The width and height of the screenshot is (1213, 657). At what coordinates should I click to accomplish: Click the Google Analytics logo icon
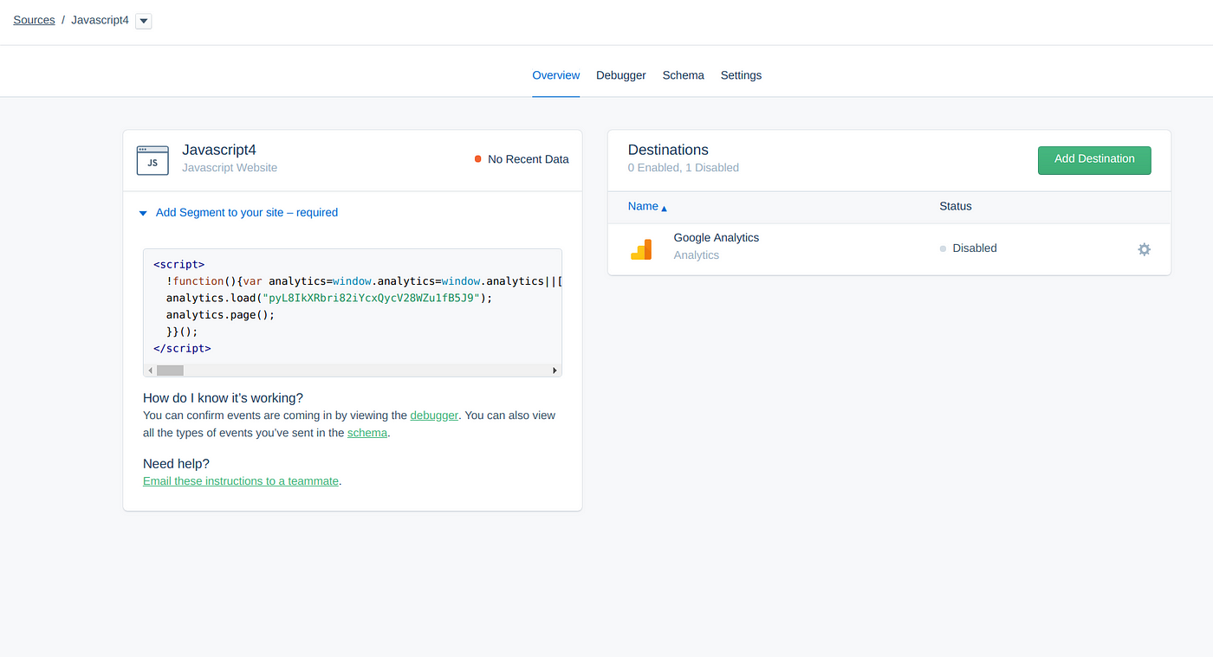point(641,249)
